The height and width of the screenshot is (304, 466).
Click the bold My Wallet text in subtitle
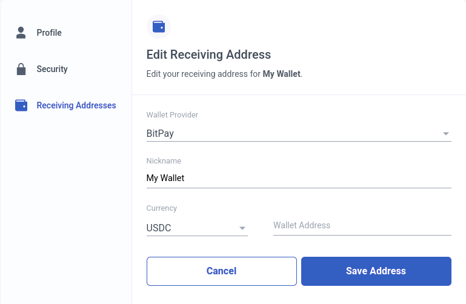(x=281, y=74)
